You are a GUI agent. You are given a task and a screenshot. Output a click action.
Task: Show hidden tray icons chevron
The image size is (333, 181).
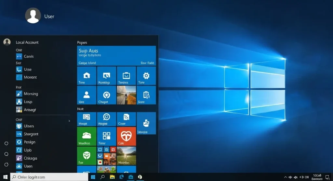tap(285, 177)
